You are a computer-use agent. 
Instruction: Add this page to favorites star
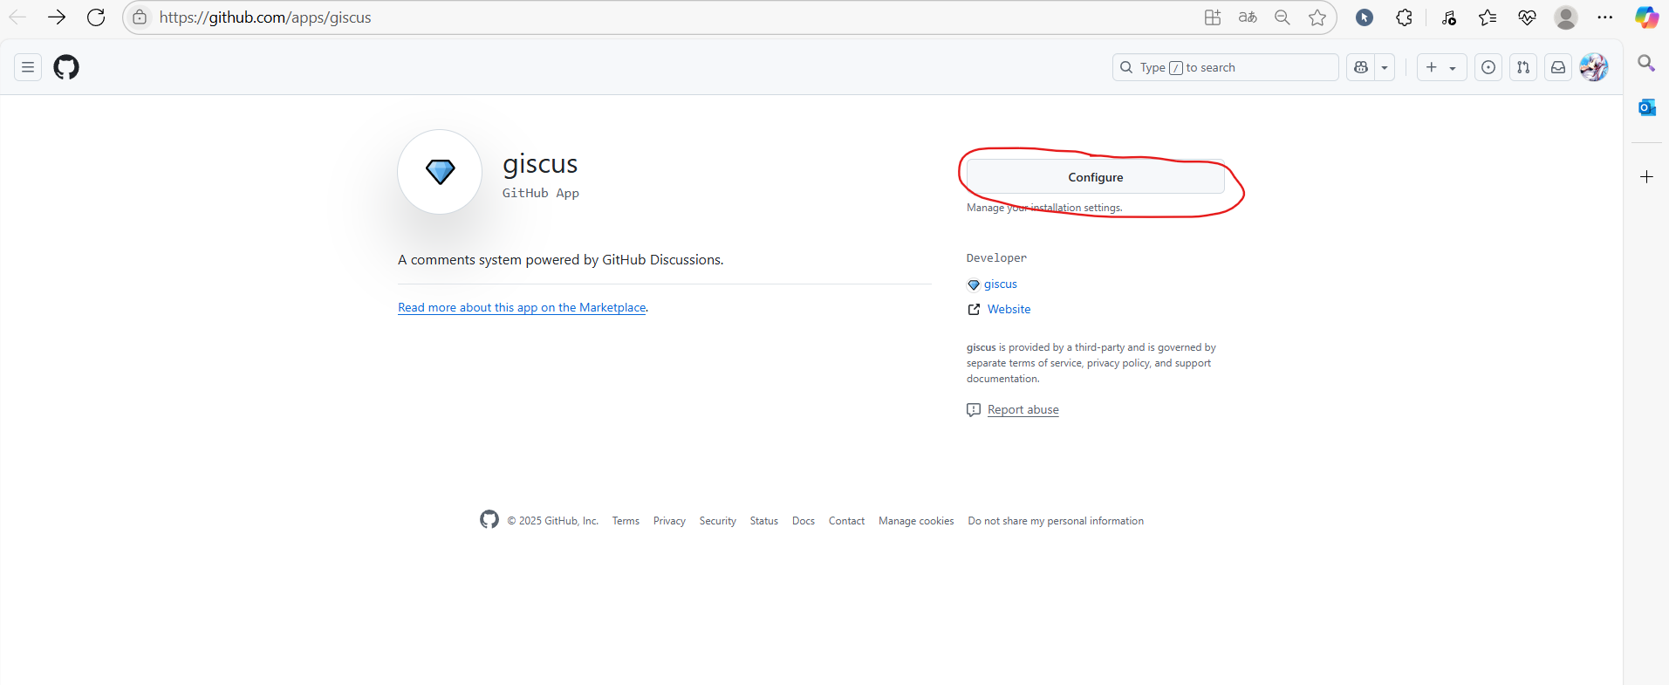(x=1317, y=17)
